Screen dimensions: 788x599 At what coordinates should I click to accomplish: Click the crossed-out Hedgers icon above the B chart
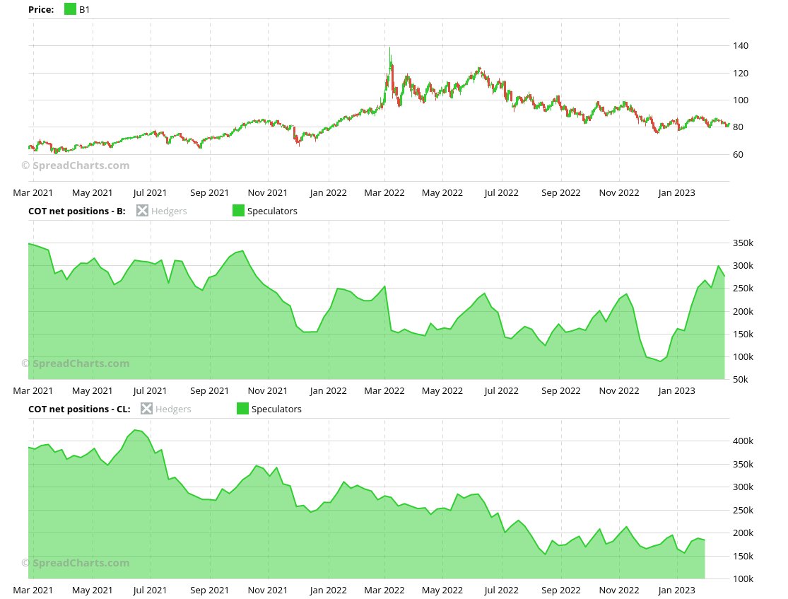pyautogui.click(x=142, y=211)
